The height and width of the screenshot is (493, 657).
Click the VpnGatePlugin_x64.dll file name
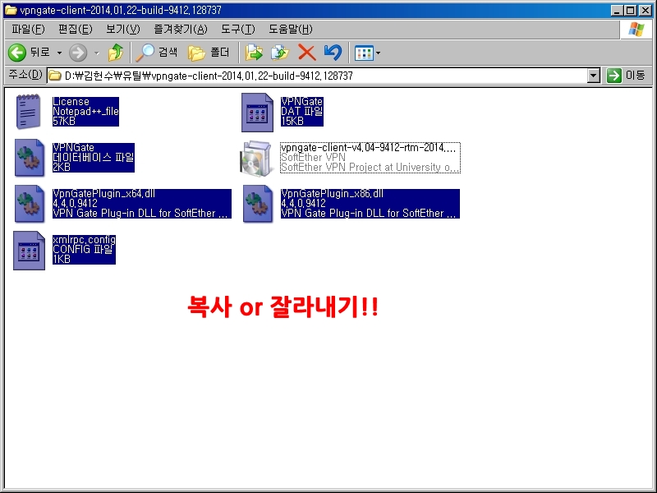[x=104, y=194]
